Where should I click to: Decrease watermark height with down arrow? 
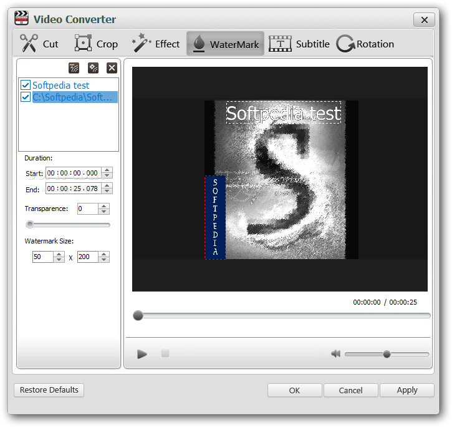[103, 260]
